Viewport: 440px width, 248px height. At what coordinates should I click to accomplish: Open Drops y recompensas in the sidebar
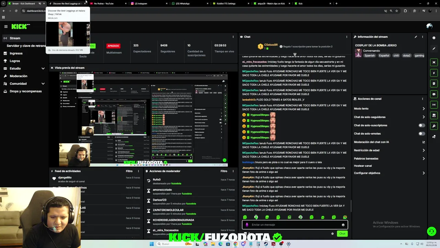click(x=25, y=91)
